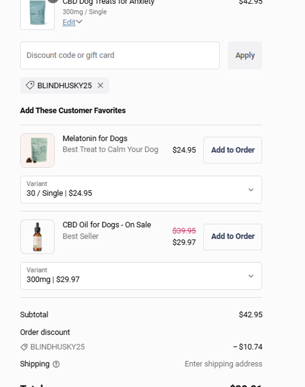305x387 pixels.
Task: Open the Melatonin variant dropdown
Action: tap(141, 190)
